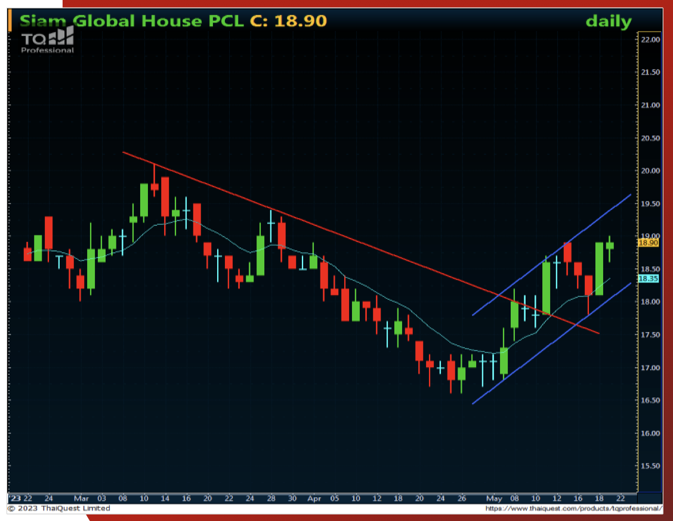Click the cyan 18.35 moving-average value tag
Image resolution: width=673 pixels, height=521 pixels.
tap(648, 279)
